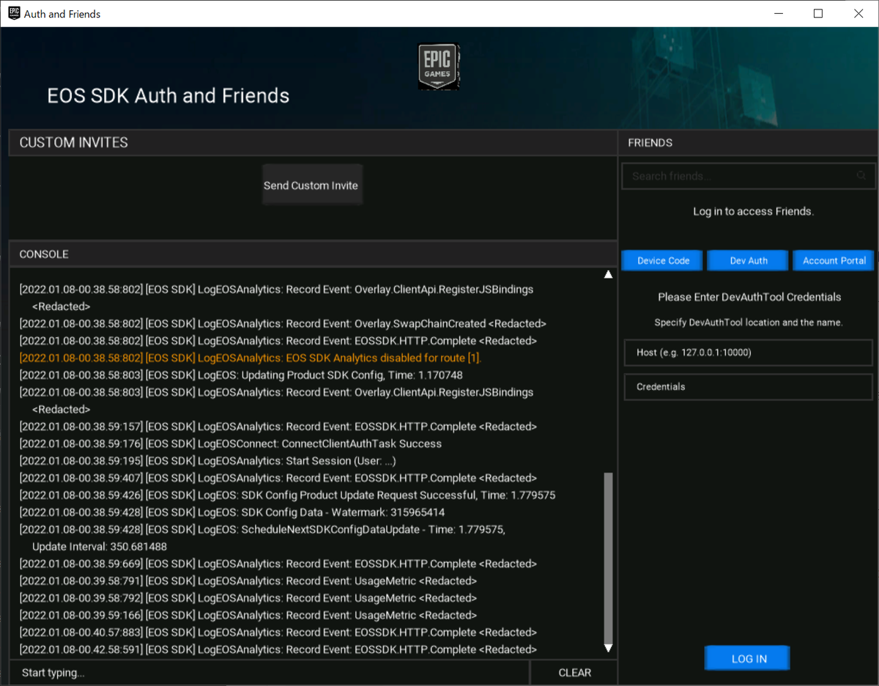Click the LOG IN button
Image resolution: width=879 pixels, height=686 pixels.
[x=748, y=658]
